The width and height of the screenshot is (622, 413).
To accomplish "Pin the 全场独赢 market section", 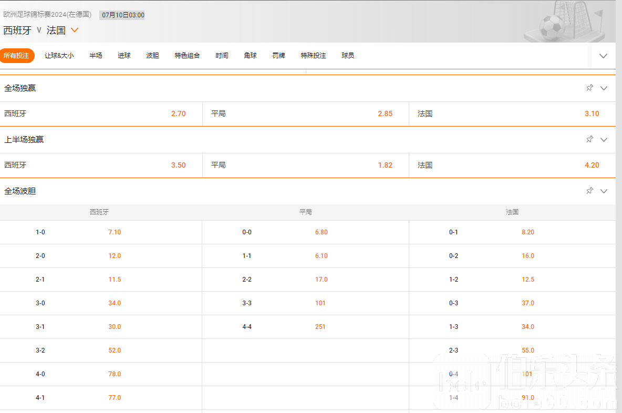I will tap(589, 88).
